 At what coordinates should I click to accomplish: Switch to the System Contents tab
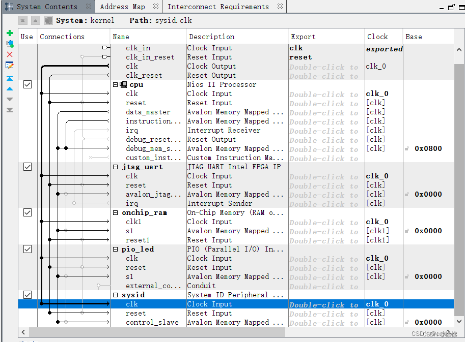(x=47, y=7)
